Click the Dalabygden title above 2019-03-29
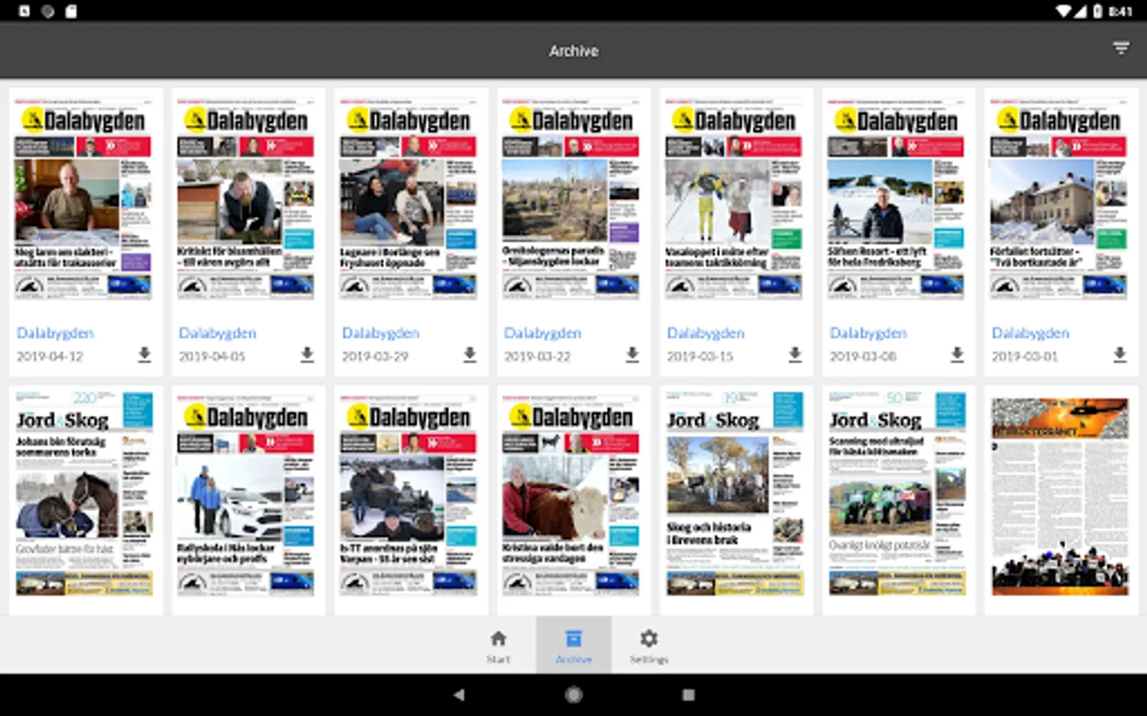This screenshot has width=1147, height=716. [x=380, y=333]
